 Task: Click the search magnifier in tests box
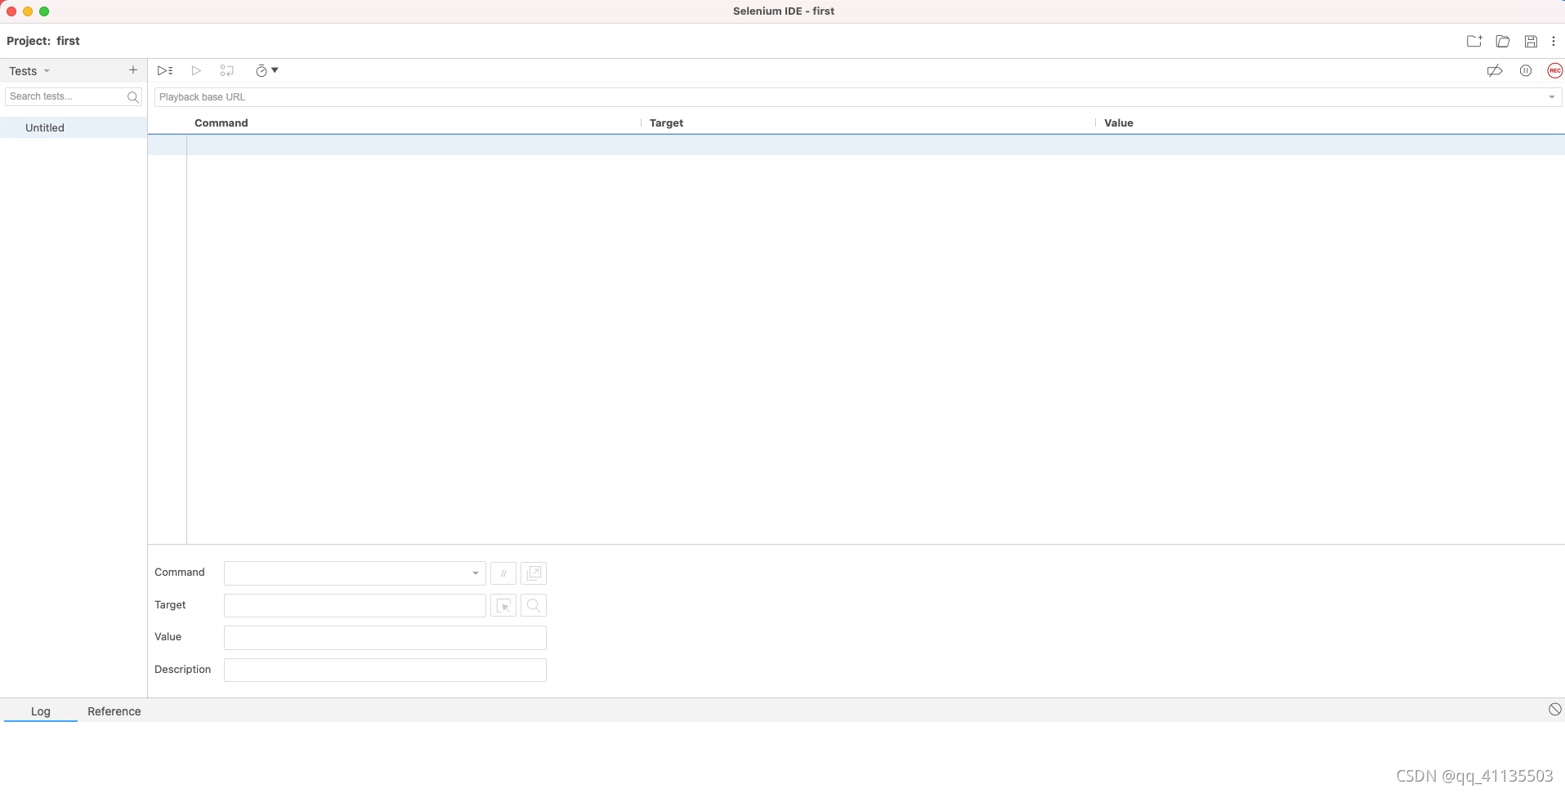tap(133, 97)
